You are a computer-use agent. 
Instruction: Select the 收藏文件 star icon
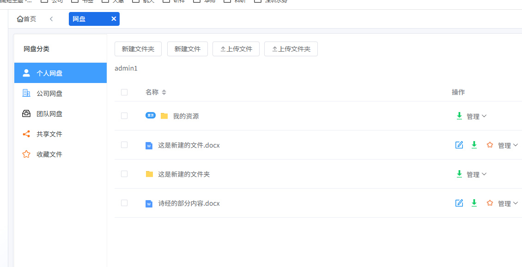point(26,154)
